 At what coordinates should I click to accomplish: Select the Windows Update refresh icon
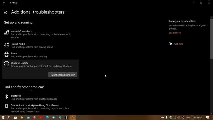[6, 64]
